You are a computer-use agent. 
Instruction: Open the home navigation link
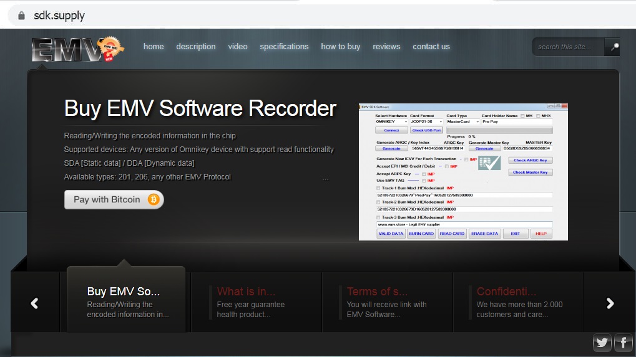coord(154,47)
